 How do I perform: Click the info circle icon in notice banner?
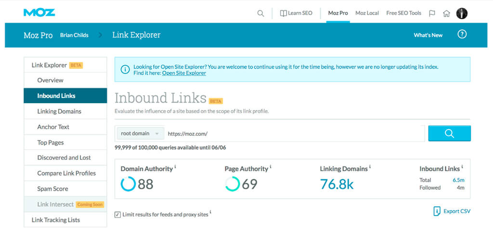click(x=125, y=70)
